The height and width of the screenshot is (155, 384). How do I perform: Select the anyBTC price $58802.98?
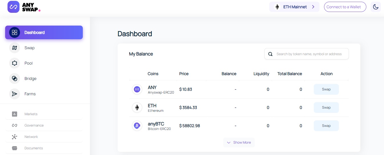coord(190,126)
